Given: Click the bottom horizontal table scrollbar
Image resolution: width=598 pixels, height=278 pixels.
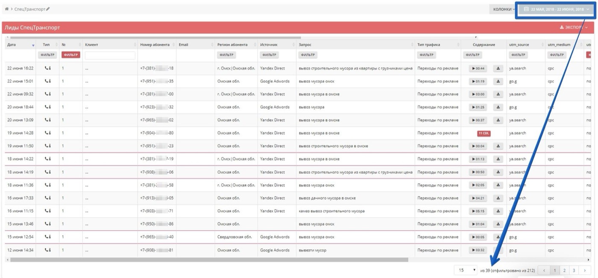Looking at the screenshot, I should pyautogui.click(x=209, y=260).
